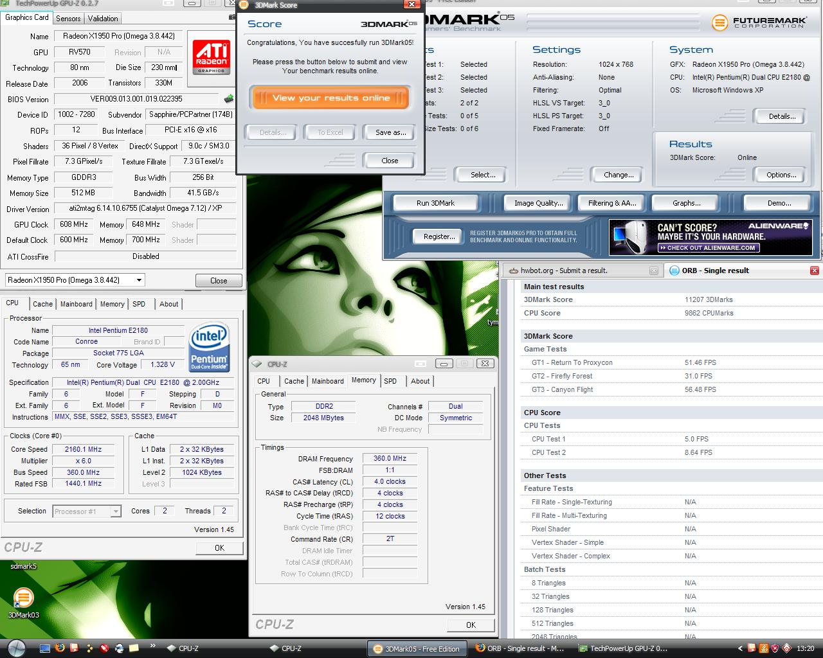
Task: Click the GPU-Z BIOS save chip icon
Action: pyautogui.click(x=229, y=99)
